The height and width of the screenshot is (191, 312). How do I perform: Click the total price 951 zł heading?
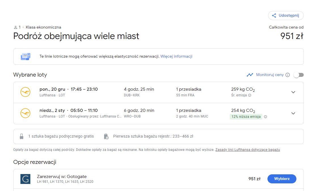(292, 36)
